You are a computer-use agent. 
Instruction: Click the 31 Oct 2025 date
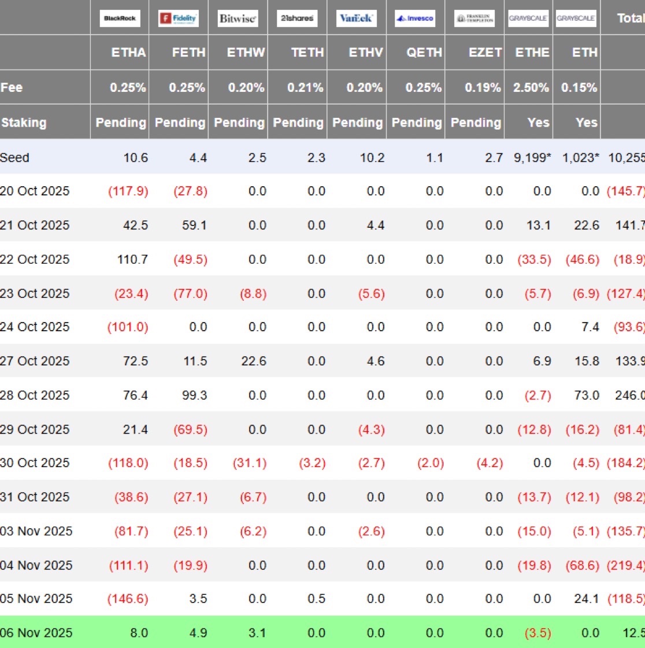point(35,497)
